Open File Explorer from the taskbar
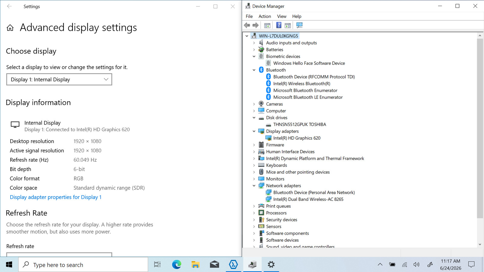The height and width of the screenshot is (272, 484). (195, 265)
